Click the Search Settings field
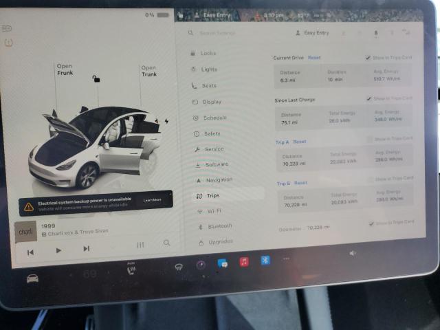This screenshot has height=330, width=440. (x=217, y=33)
